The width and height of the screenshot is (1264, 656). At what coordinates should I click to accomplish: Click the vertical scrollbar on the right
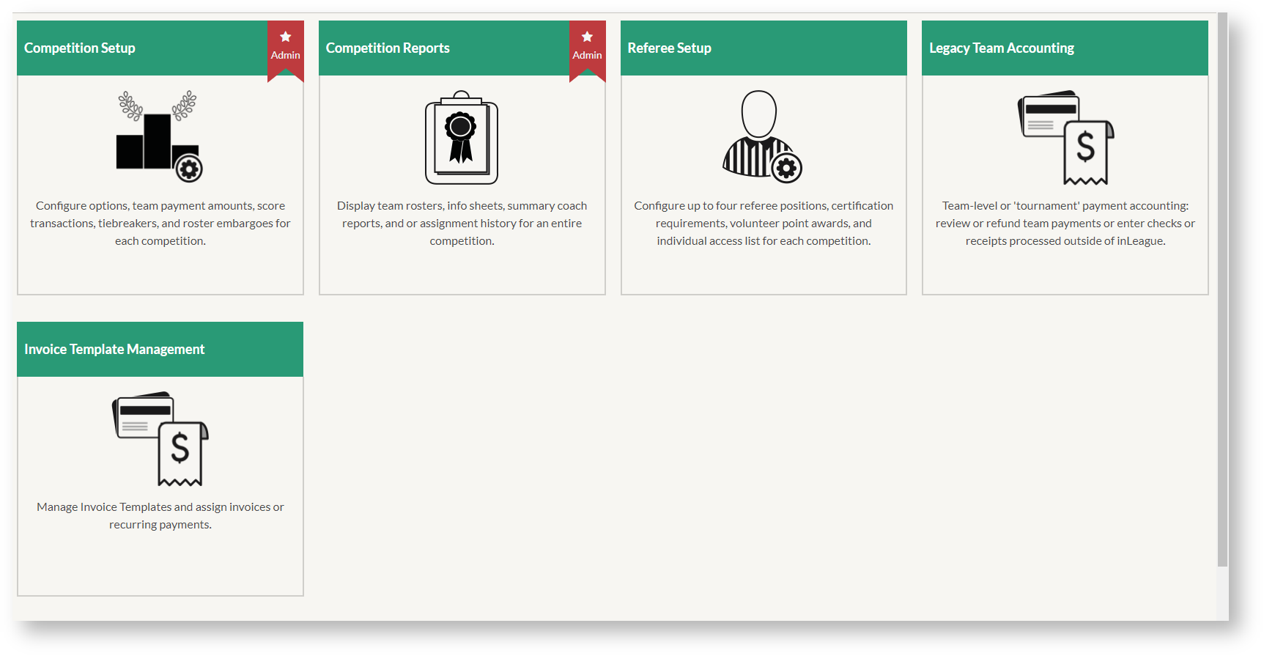pyautogui.click(x=1223, y=290)
